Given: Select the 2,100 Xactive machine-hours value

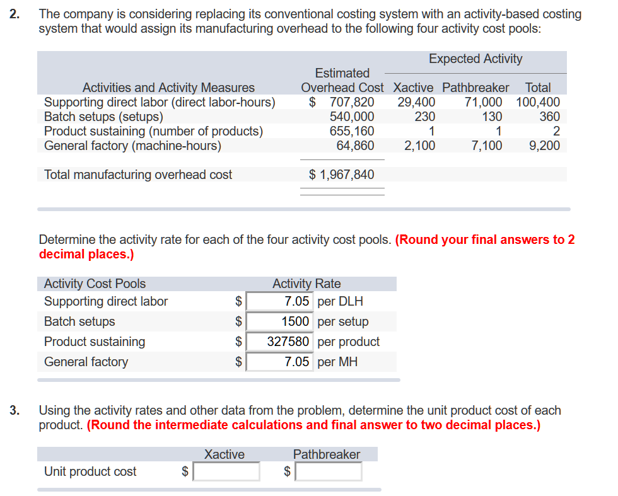Looking at the screenshot, I should (x=420, y=146).
